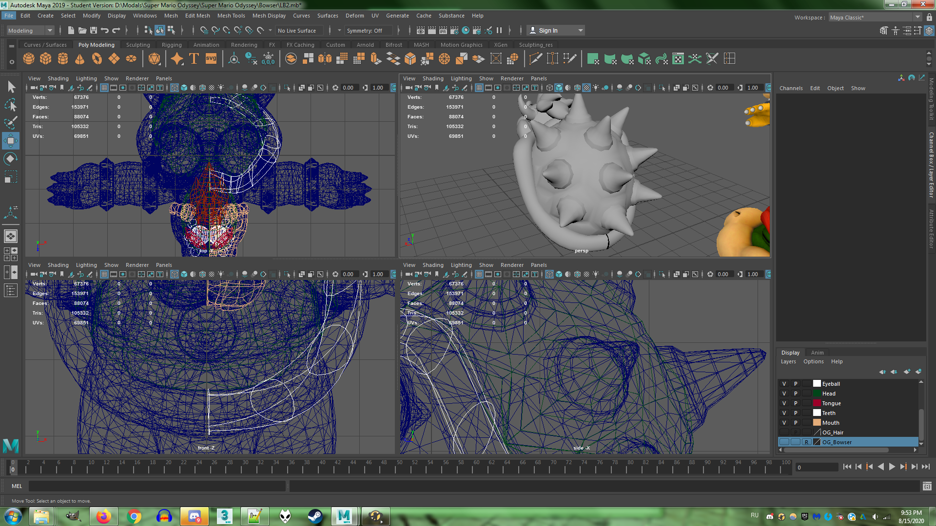
Task: Toggle visibility V box of Head layer
Action: click(784, 394)
